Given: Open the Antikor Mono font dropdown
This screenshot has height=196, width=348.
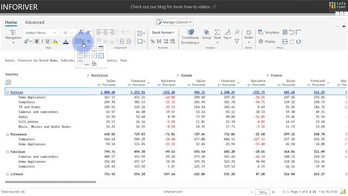Looking at the screenshot, I should point(41,33).
